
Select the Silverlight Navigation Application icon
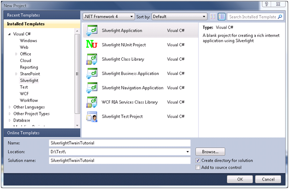(91, 88)
